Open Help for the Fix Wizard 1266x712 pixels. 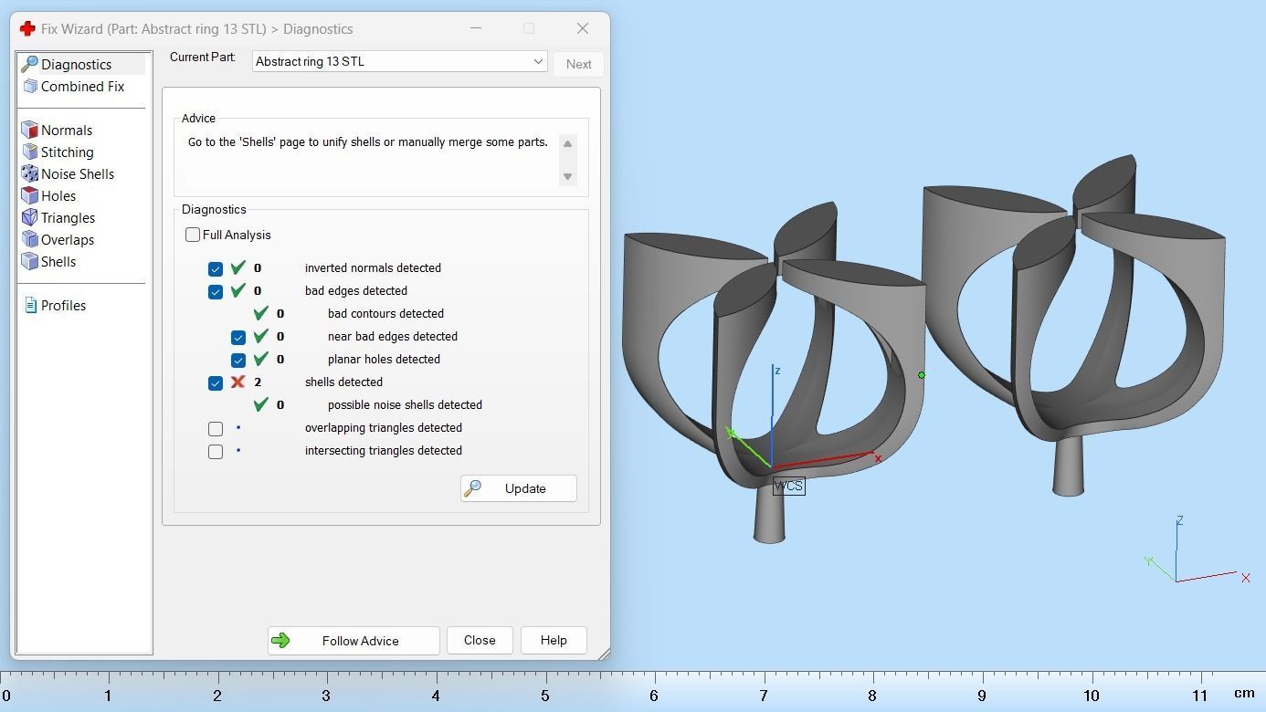click(x=554, y=640)
